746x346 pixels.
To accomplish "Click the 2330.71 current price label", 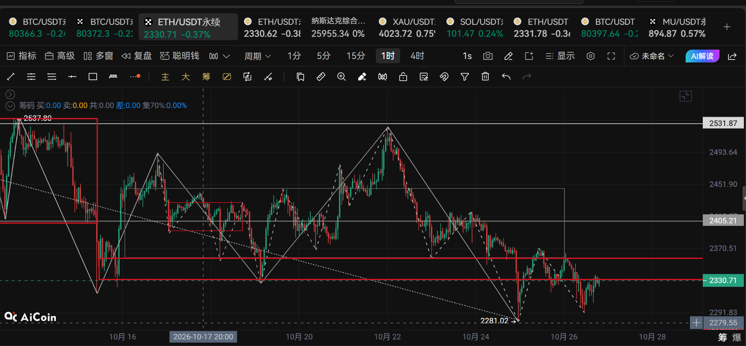I will 723,280.
